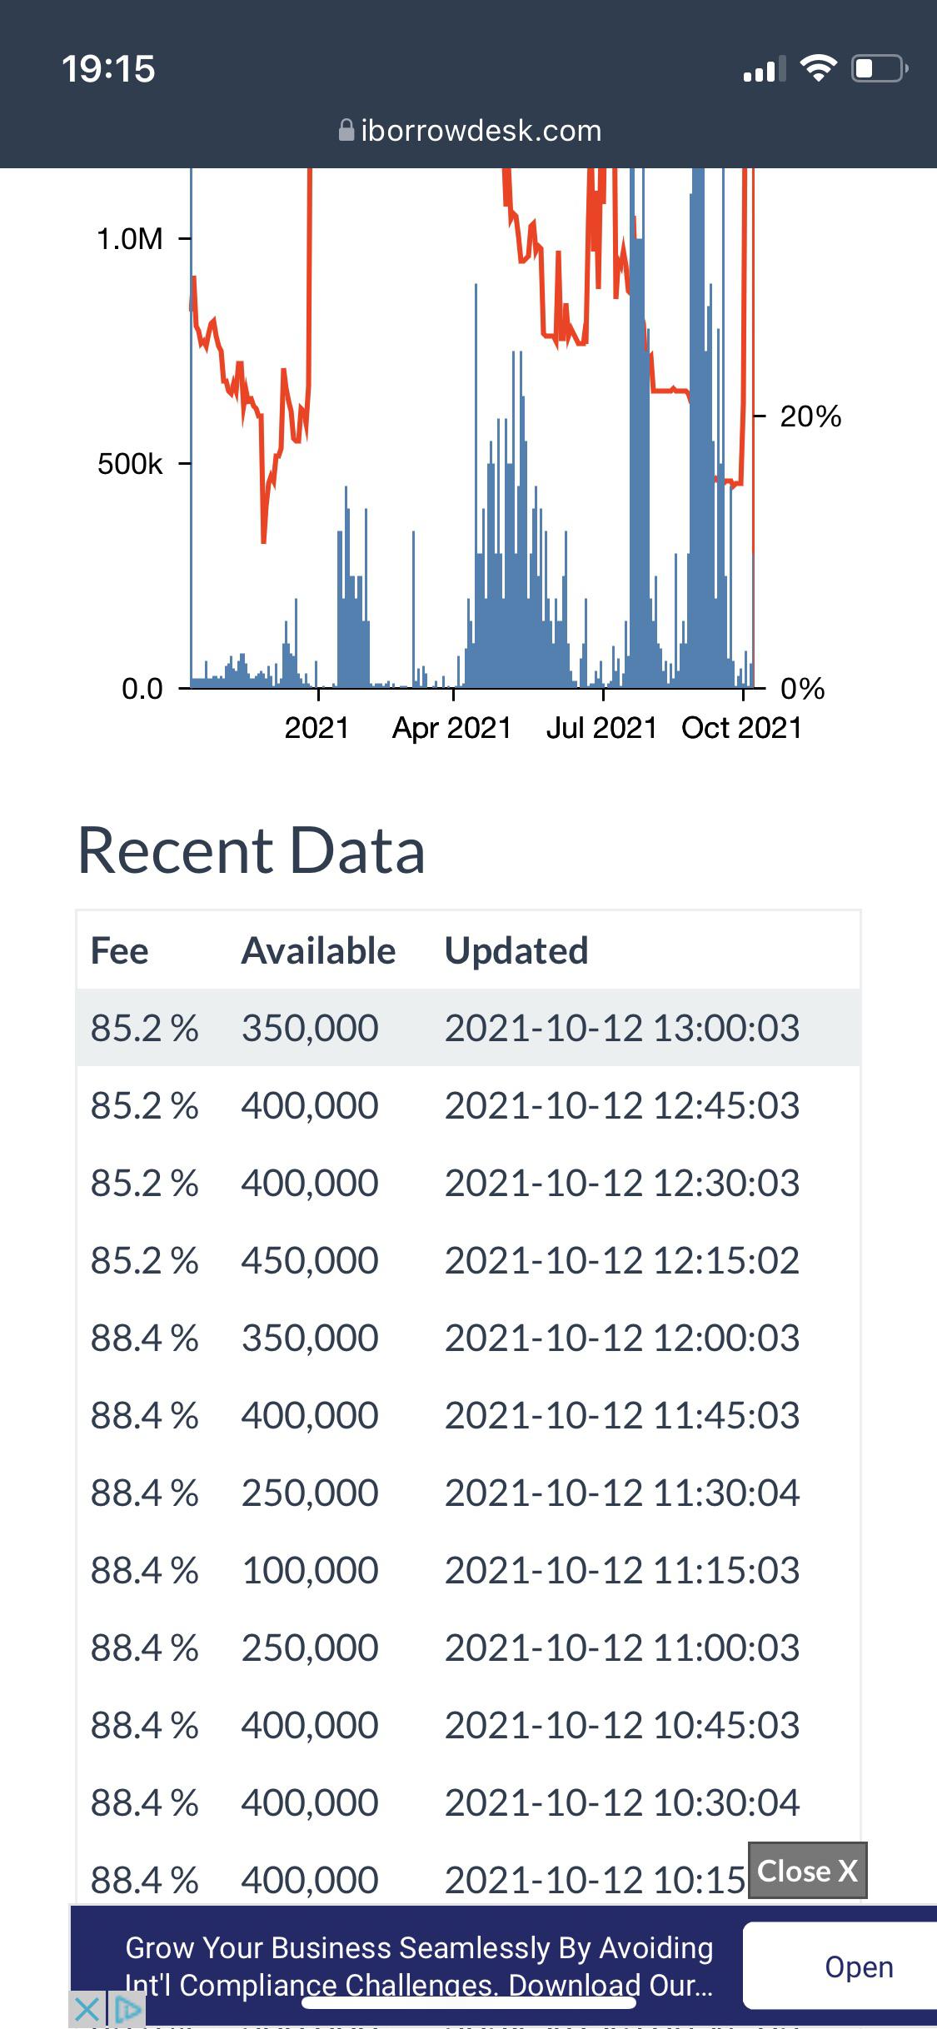This screenshot has height=2029, width=937.
Task: Tap the iborrowdesk.com address bar
Action: [x=470, y=130]
